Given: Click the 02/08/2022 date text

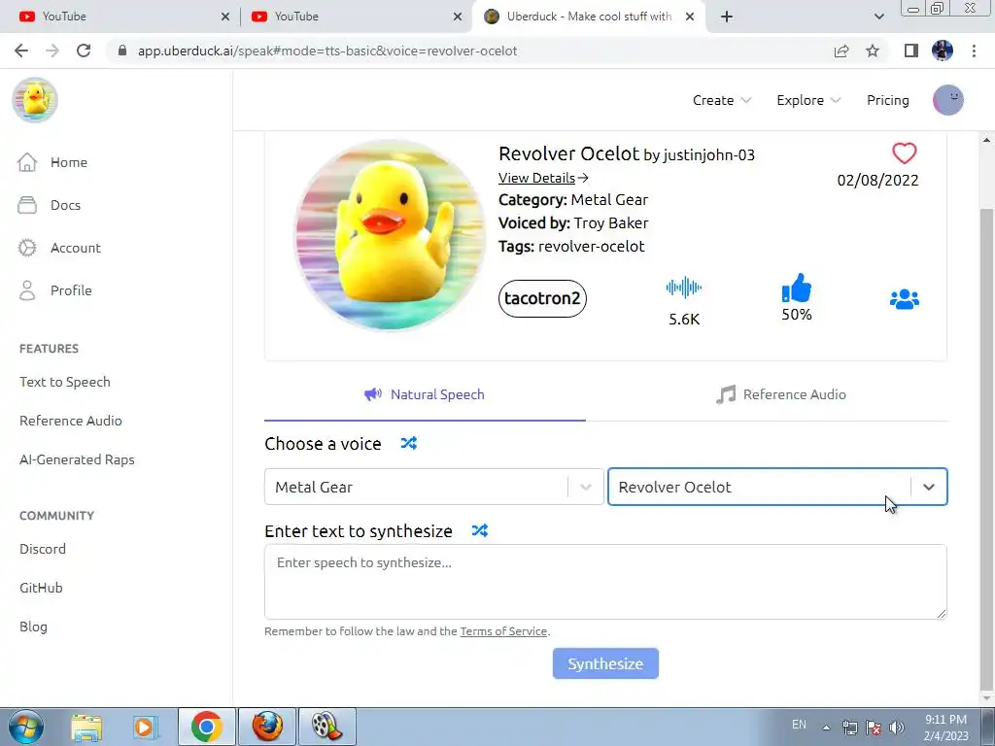Looking at the screenshot, I should click(877, 180).
